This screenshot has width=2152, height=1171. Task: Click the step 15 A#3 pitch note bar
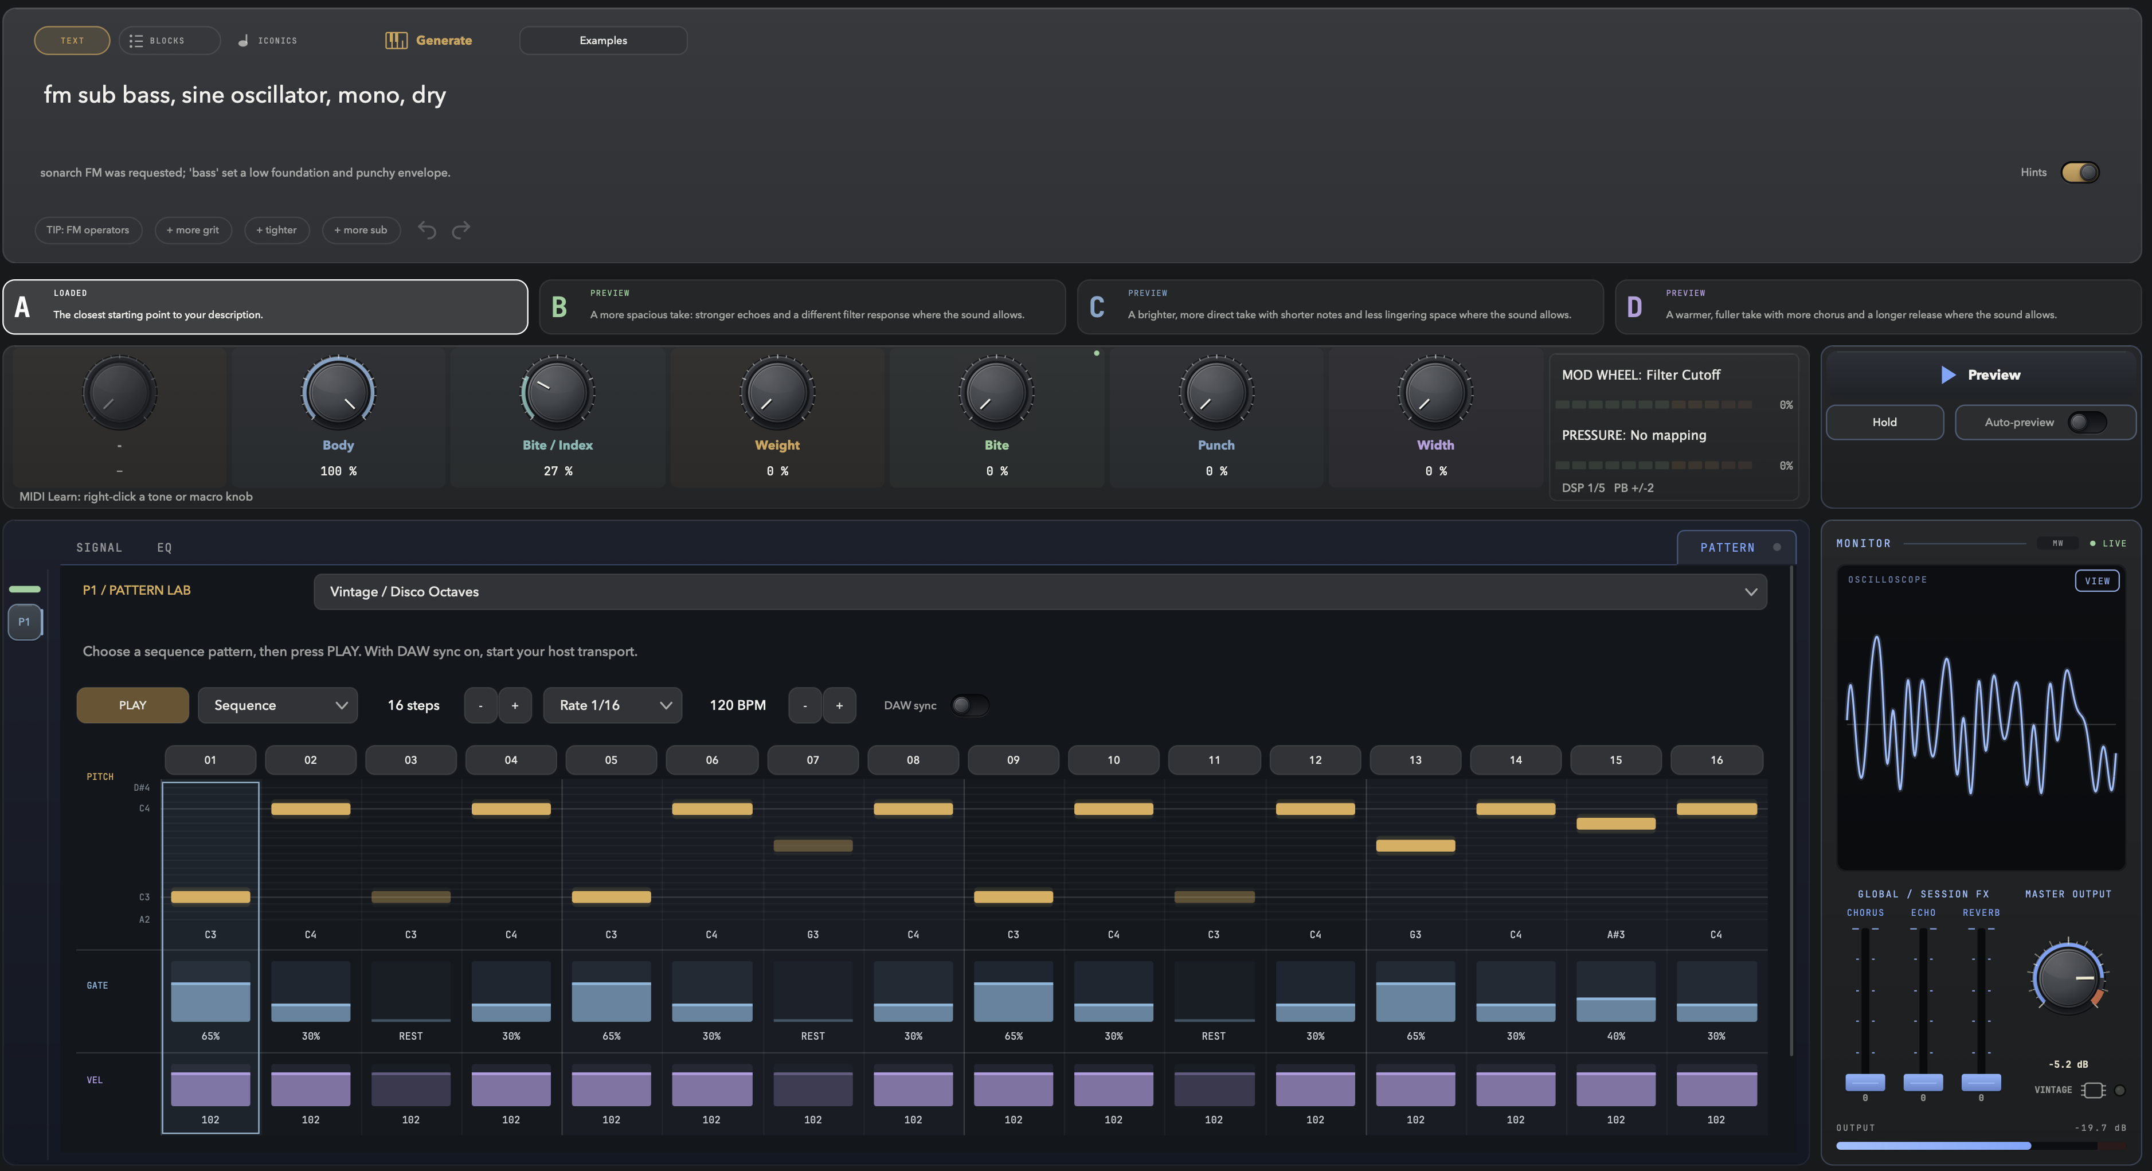tap(1615, 823)
